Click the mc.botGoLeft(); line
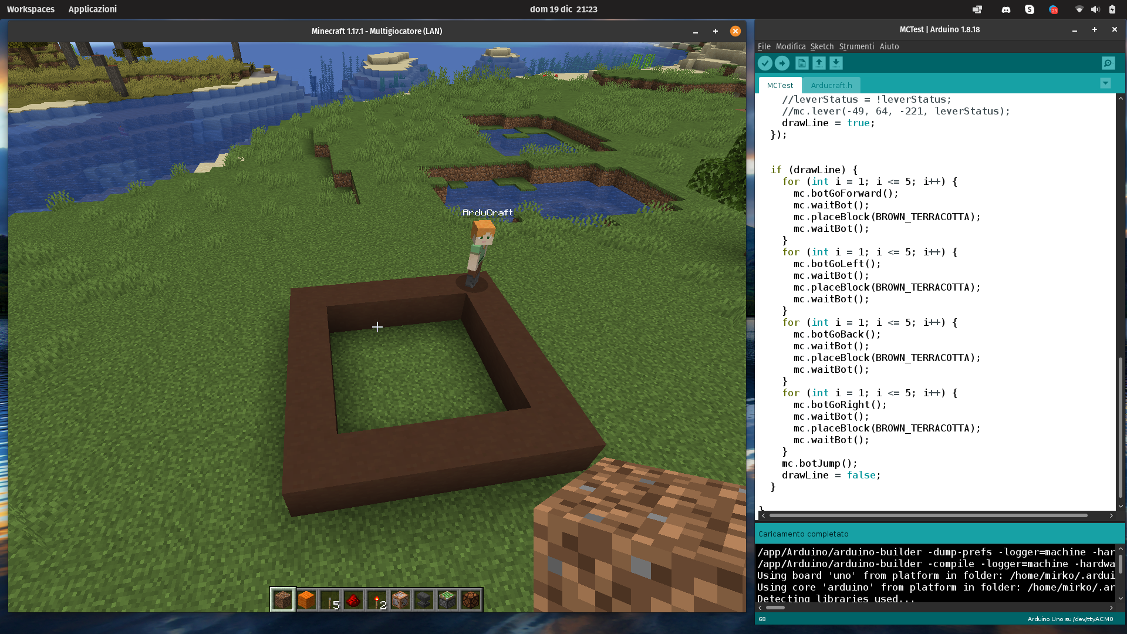The image size is (1127, 634). 837,264
